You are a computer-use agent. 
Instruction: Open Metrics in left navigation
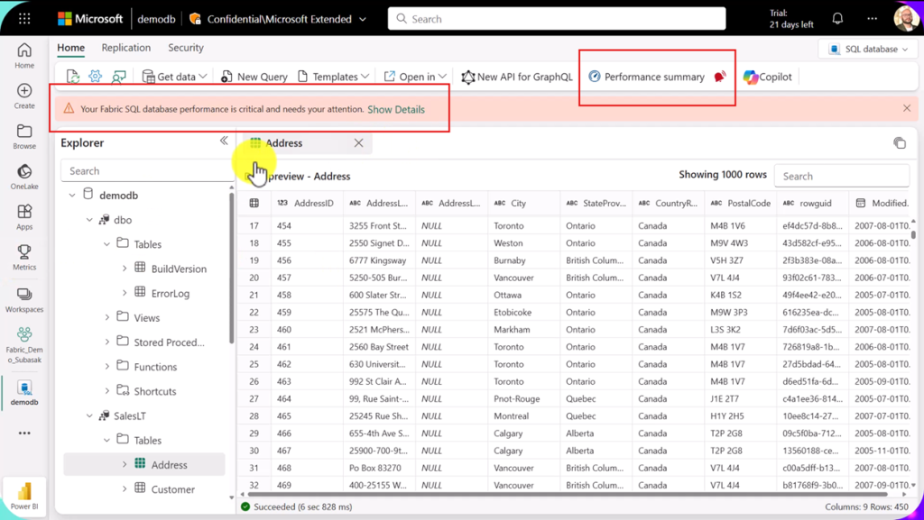click(x=24, y=258)
